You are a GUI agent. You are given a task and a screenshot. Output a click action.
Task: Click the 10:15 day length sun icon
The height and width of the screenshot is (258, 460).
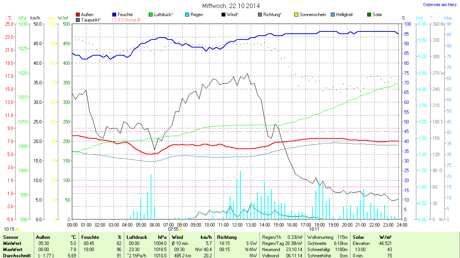point(17,229)
